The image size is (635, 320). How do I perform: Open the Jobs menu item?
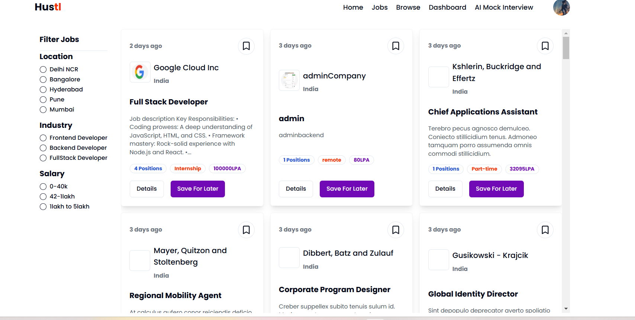pyautogui.click(x=380, y=7)
